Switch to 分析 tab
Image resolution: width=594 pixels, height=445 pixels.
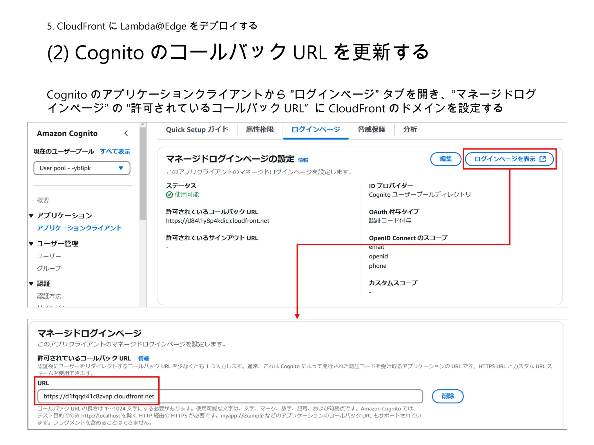(410, 130)
